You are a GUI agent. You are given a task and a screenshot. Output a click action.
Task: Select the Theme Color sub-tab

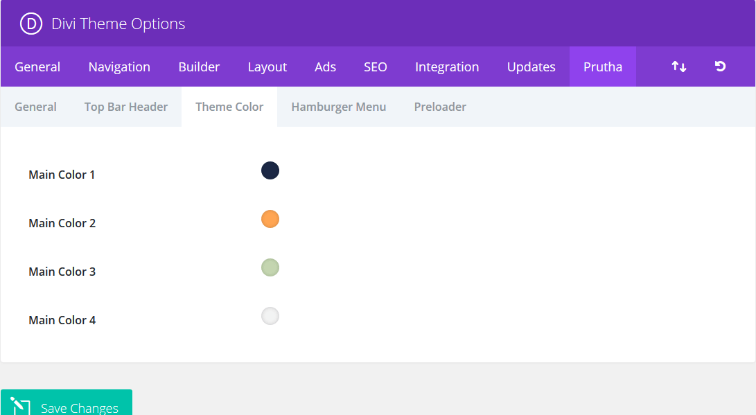click(x=229, y=107)
